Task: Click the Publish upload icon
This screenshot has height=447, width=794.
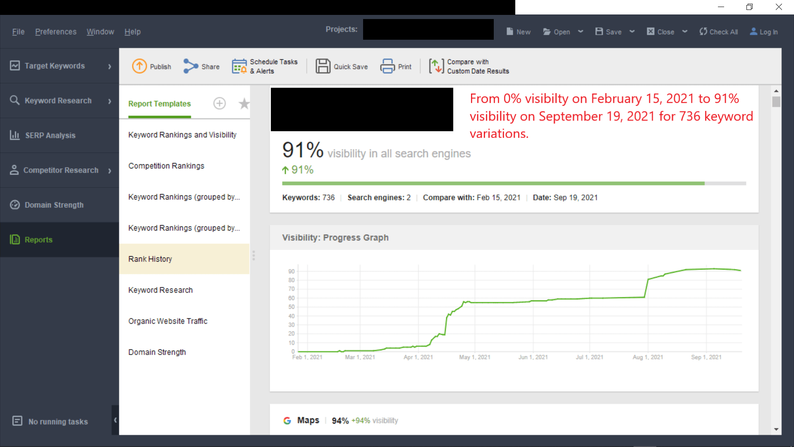Action: 139,66
